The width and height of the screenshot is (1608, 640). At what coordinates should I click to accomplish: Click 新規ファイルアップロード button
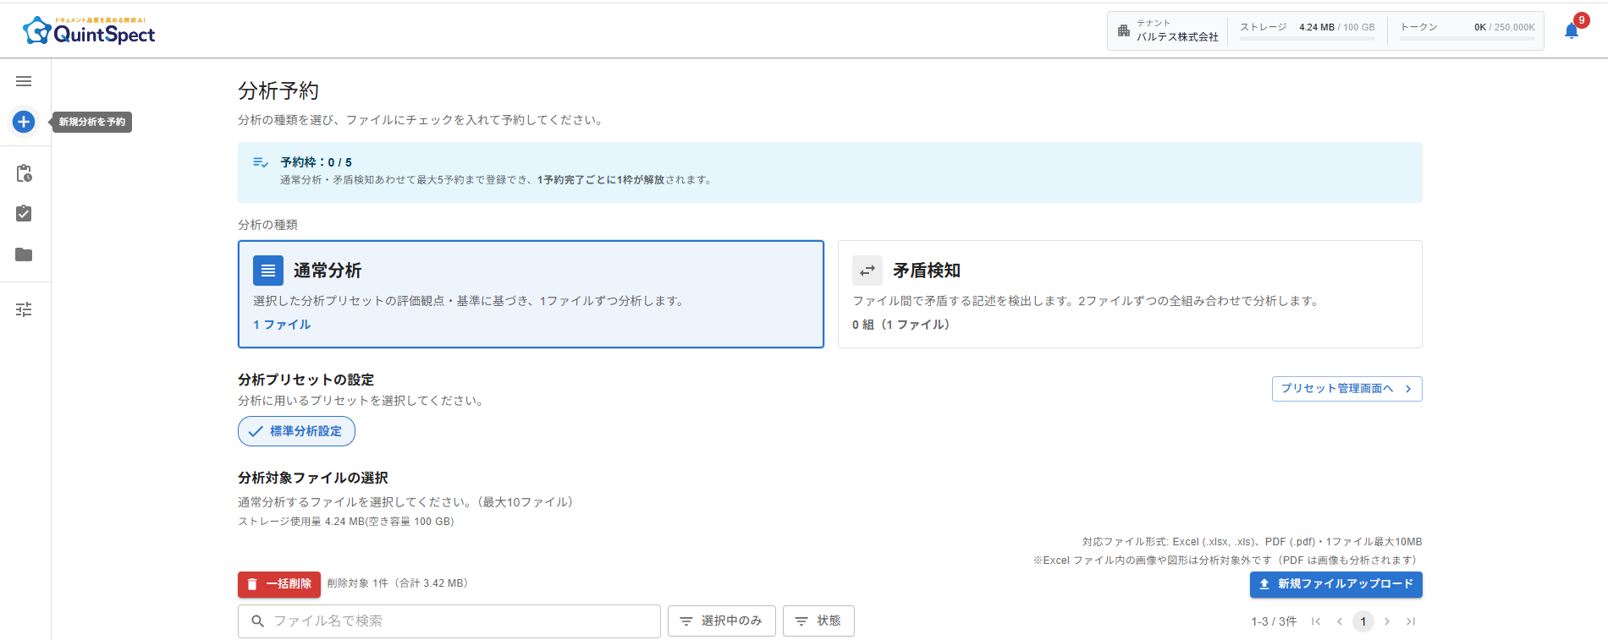tap(1335, 584)
